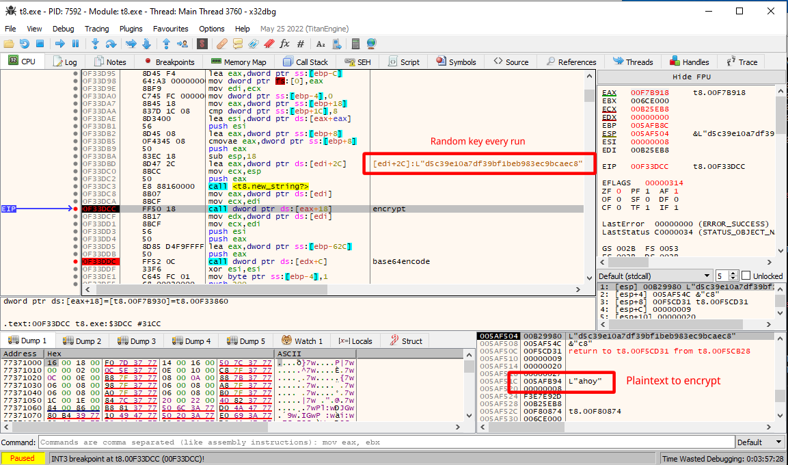Switch to the Call Stack tab
This screenshot has height=465, width=788.
coord(305,62)
